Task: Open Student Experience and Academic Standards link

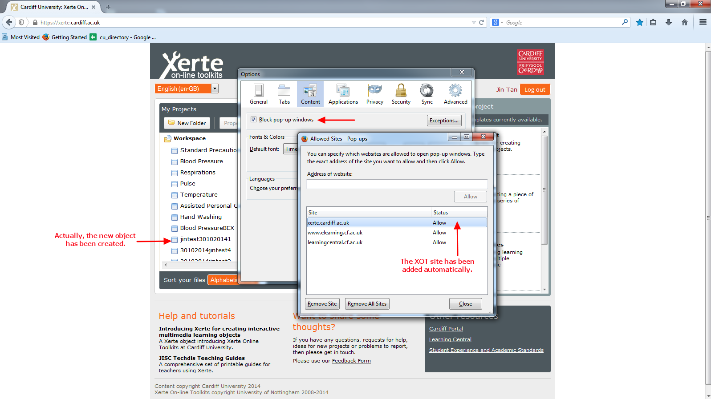Action: pos(486,350)
